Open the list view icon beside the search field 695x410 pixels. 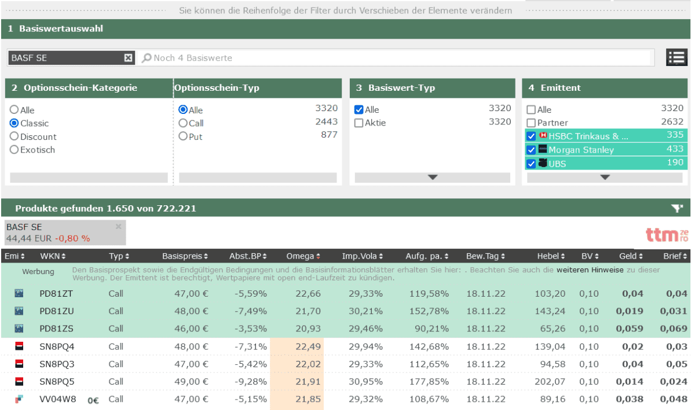pyautogui.click(x=676, y=57)
